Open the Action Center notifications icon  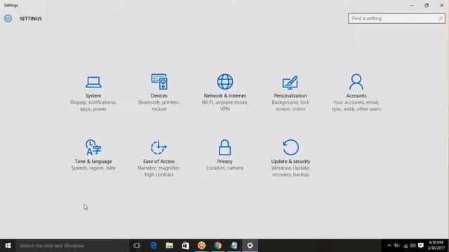coord(421,246)
